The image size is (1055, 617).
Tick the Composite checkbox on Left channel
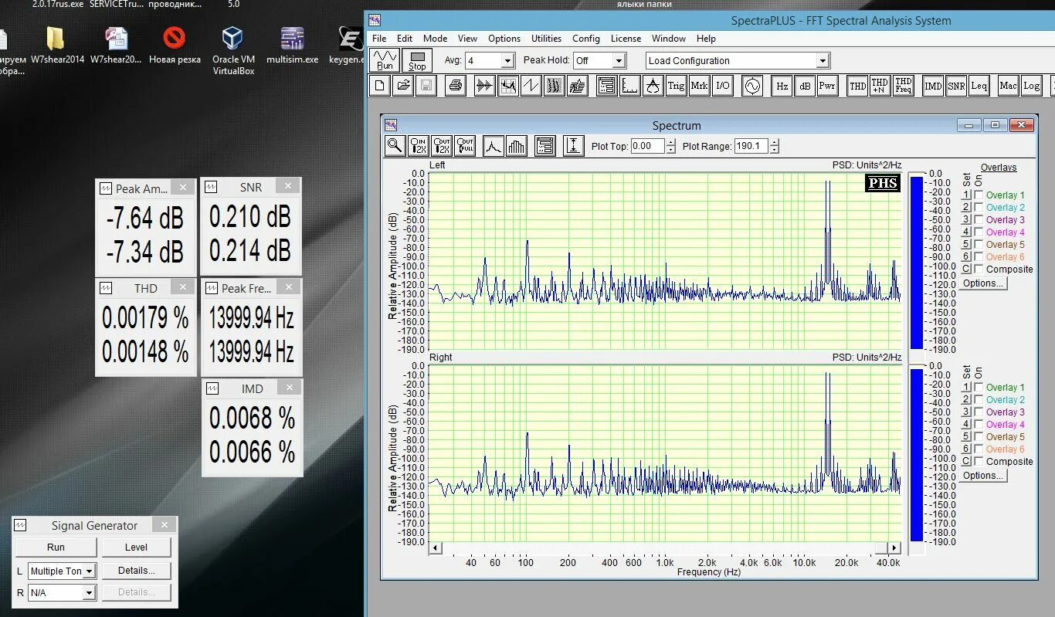[979, 270]
